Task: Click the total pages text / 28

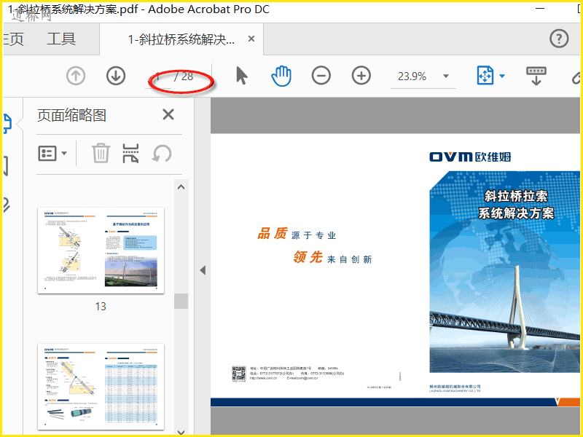Action: pos(184,76)
